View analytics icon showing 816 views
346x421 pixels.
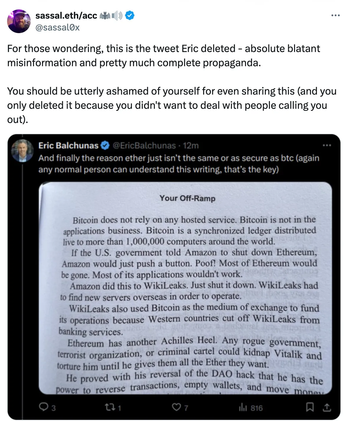point(243,407)
